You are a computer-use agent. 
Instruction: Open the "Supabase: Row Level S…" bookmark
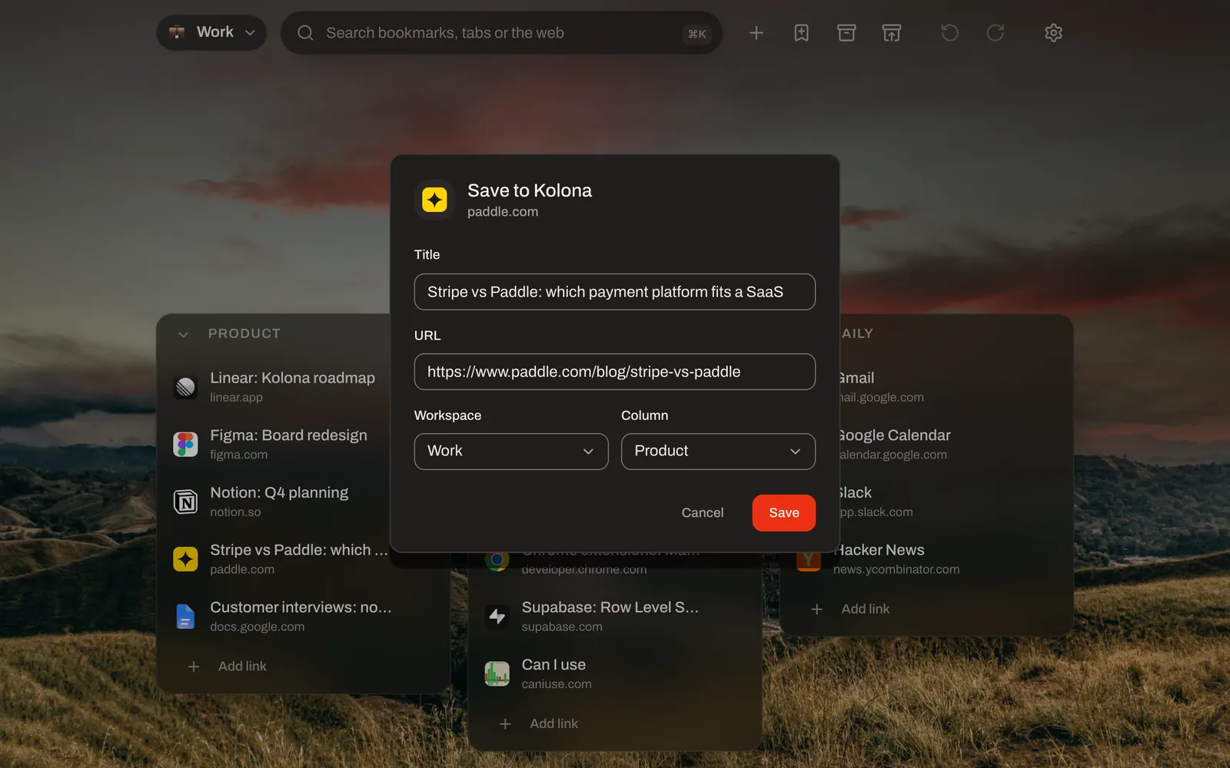[x=610, y=607]
